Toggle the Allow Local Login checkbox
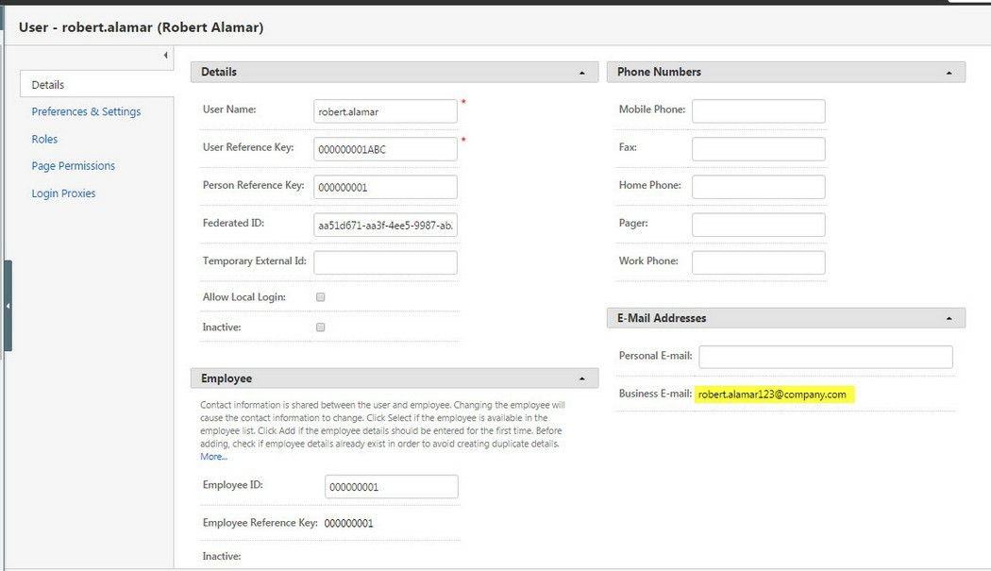The height and width of the screenshot is (571, 991). pos(321,297)
